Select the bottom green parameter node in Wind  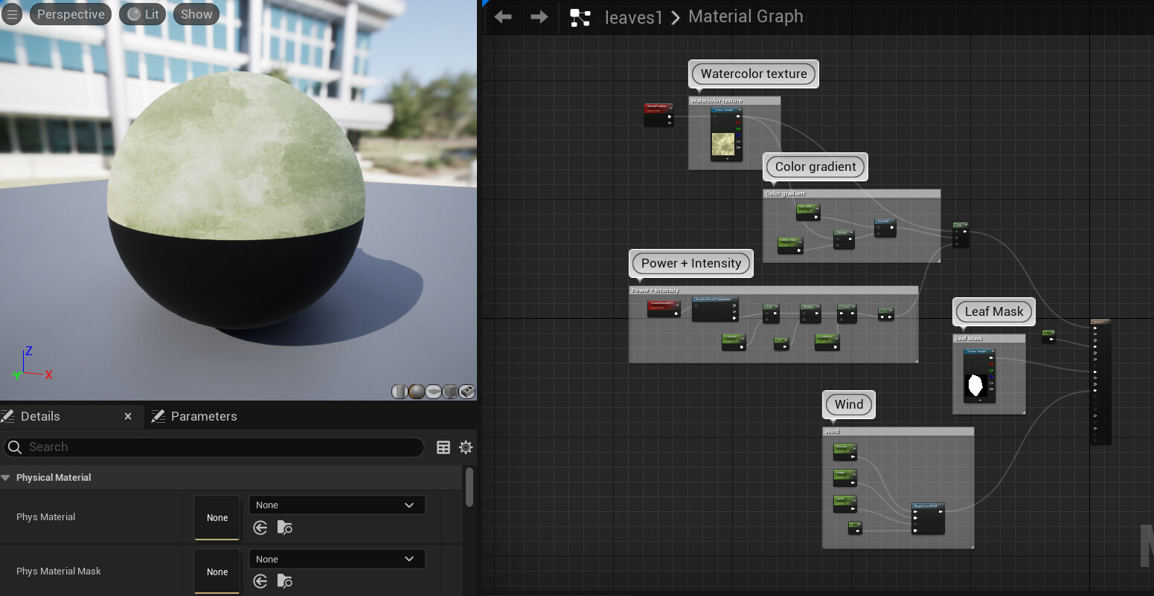844,503
